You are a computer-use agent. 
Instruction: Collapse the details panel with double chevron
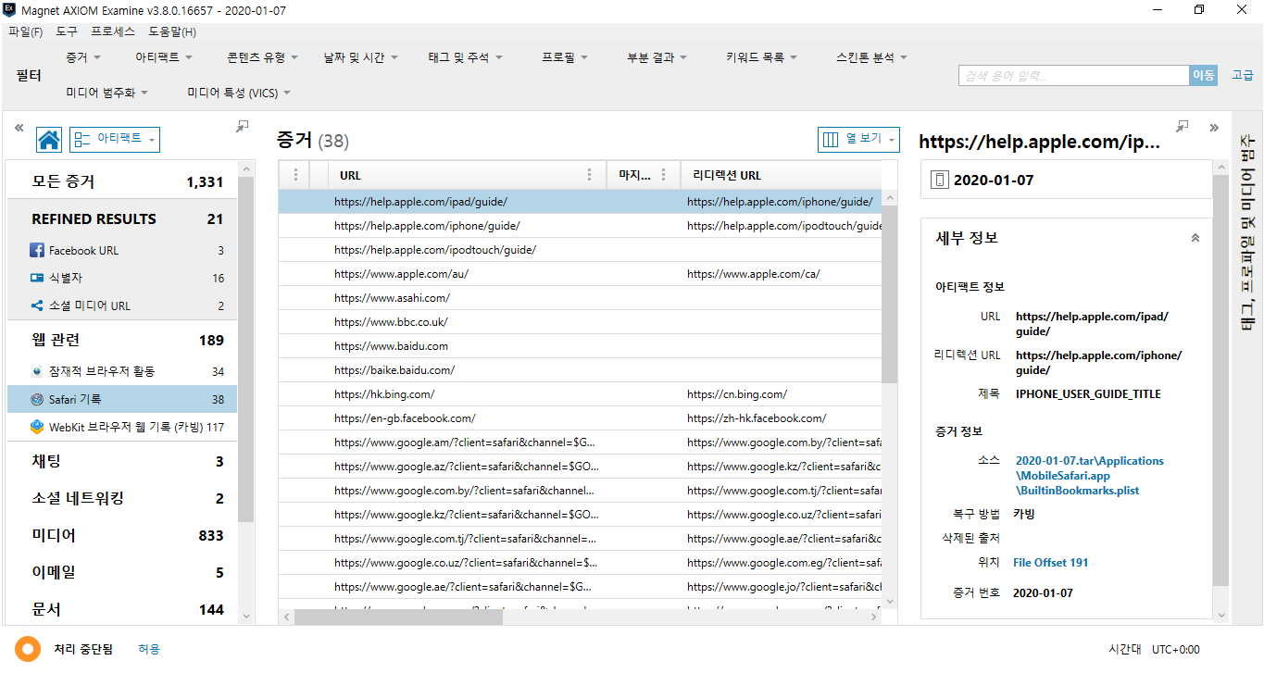[1214, 128]
